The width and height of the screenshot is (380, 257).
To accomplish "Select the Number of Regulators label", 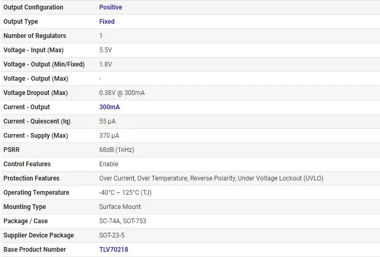I will [x=35, y=36].
